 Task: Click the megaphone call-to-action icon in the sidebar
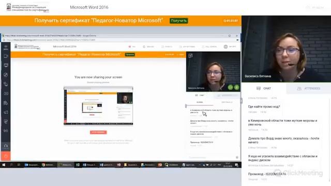(6, 112)
